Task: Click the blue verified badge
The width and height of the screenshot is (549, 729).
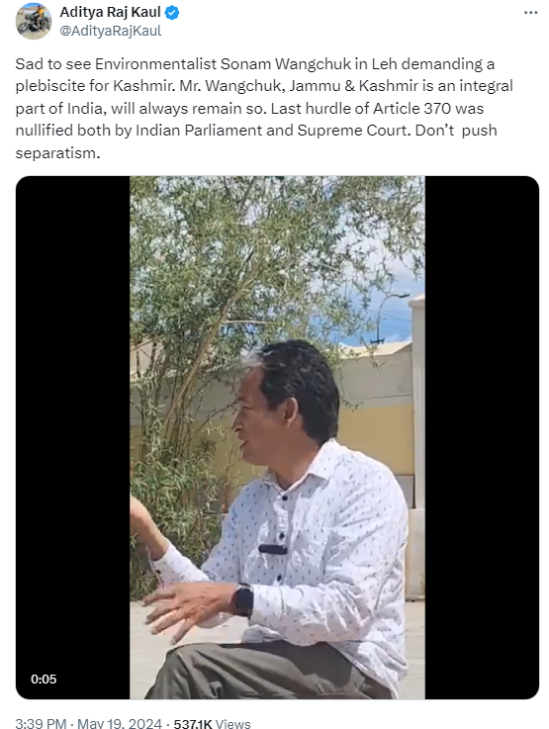Action: tap(172, 13)
